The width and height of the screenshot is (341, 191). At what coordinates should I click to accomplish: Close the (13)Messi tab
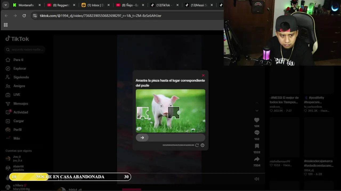(212, 5)
